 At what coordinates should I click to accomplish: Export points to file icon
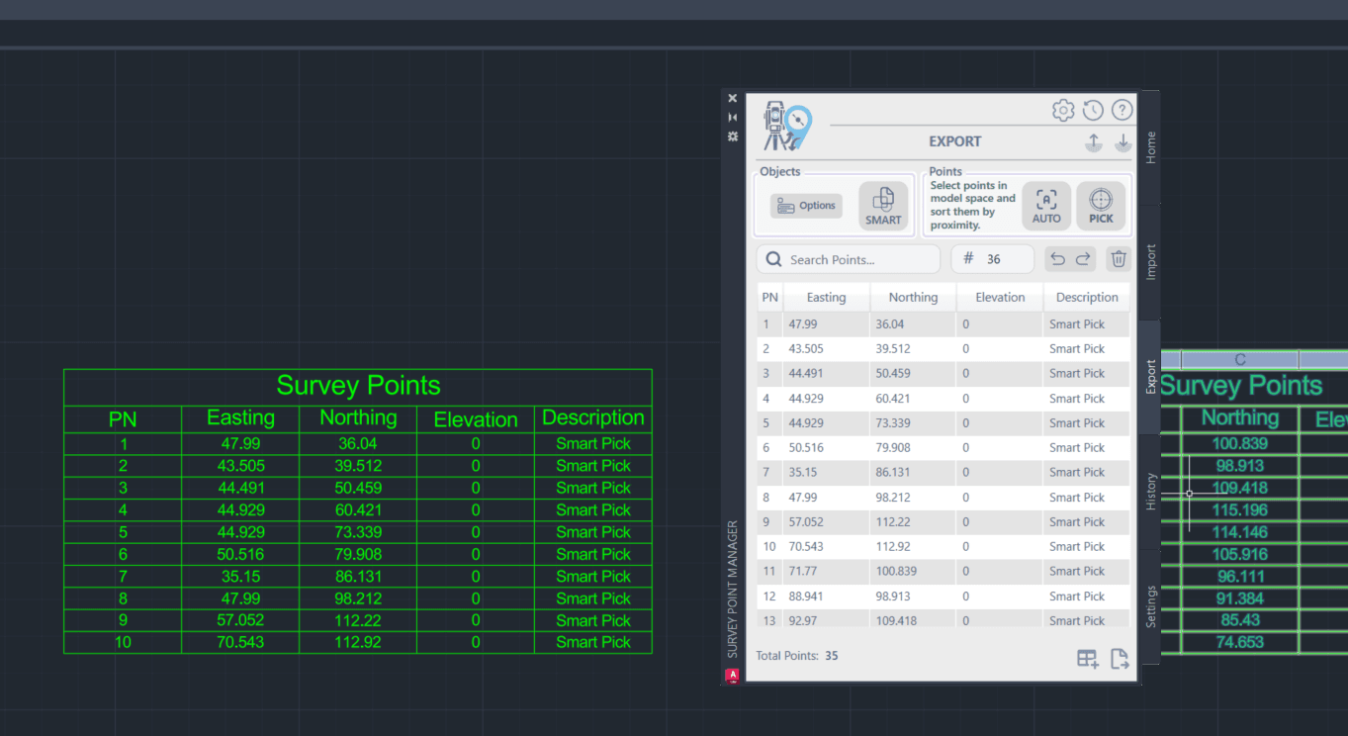[x=1120, y=659]
